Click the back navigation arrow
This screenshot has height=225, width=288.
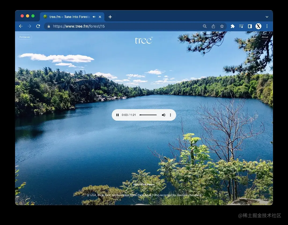[x=21, y=26]
